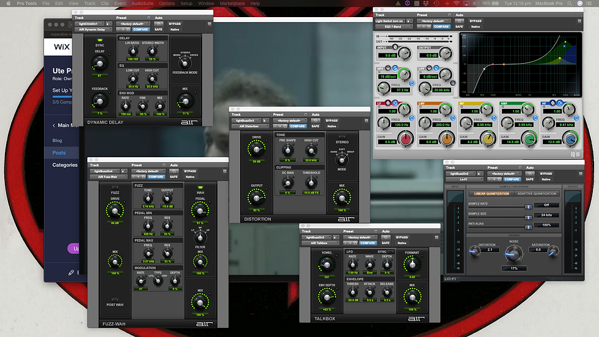Open the lightBuzzOn4 track selector in Fuzz-Wah
Image resolution: width=599 pixels, height=337 pixels.
105,171
